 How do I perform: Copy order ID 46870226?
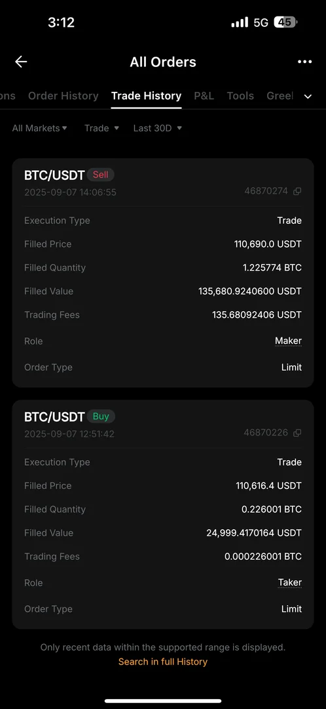point(297,433)
